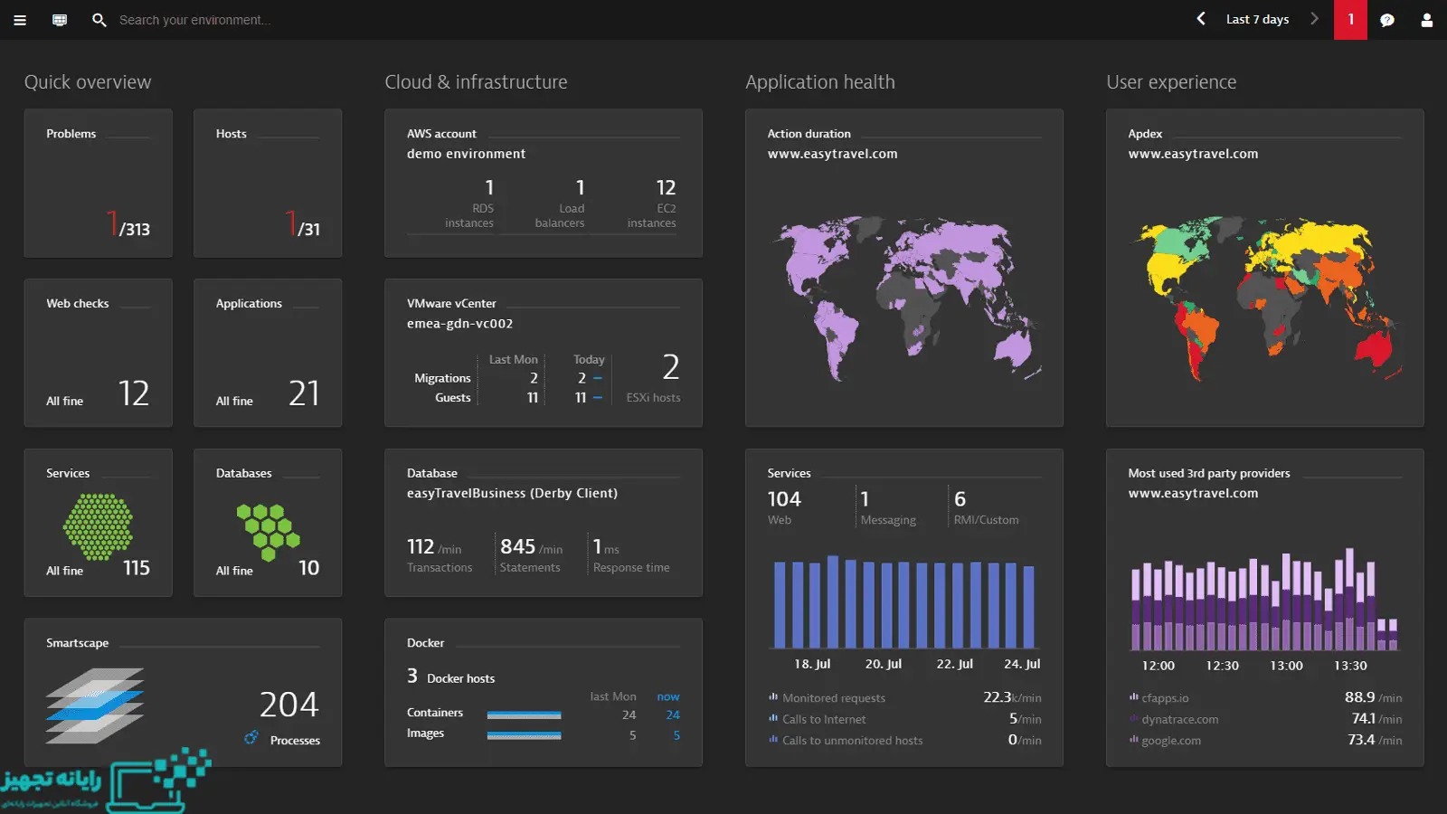This screenshot has height=814, width=1447.
Task: Open the Web checks tile
Action: click(98, 353)
